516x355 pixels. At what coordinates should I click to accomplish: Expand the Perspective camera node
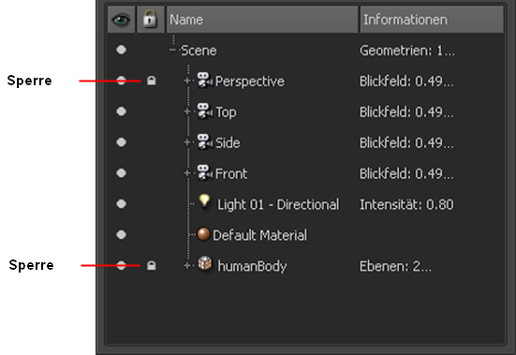click(187, 81)
